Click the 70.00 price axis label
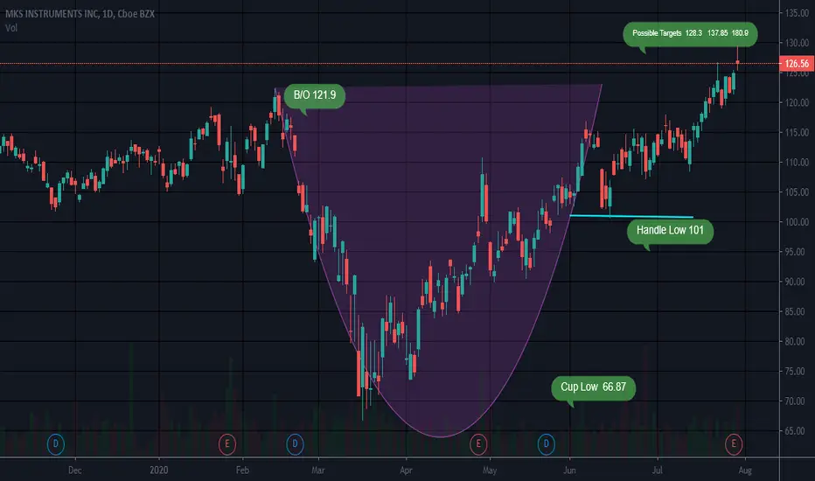815x481 pixels. coord(797,401)
